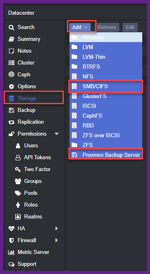Click the Users person icon
This screenshot has height=274, width=150.
pyautogui.click(x=18, y=146)
